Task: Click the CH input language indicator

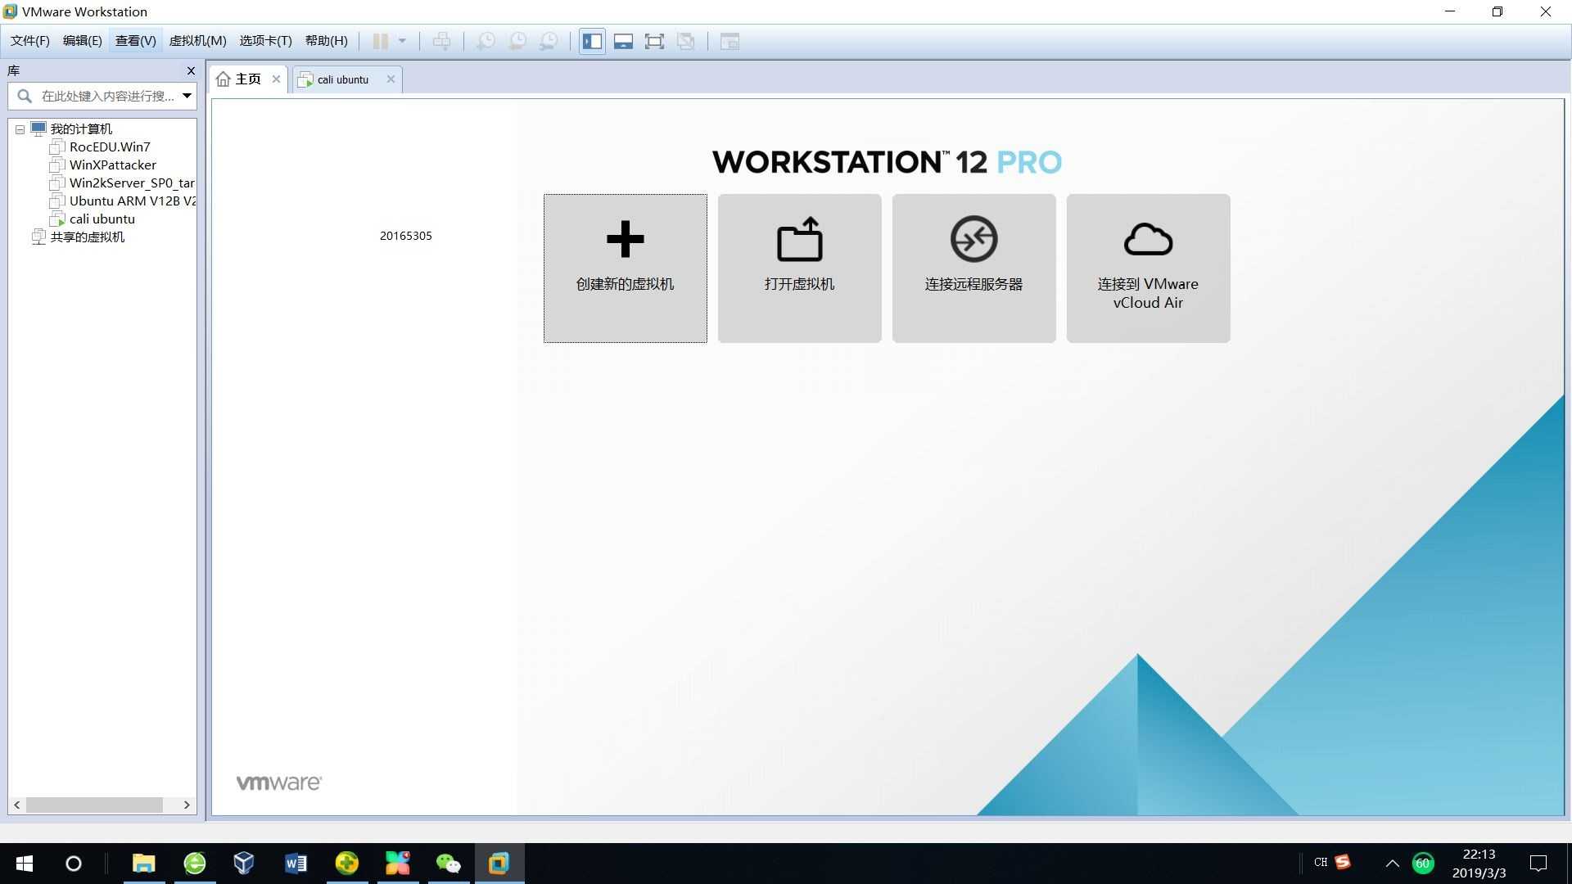Action: pyautogui.click(x=1321, y=863)
